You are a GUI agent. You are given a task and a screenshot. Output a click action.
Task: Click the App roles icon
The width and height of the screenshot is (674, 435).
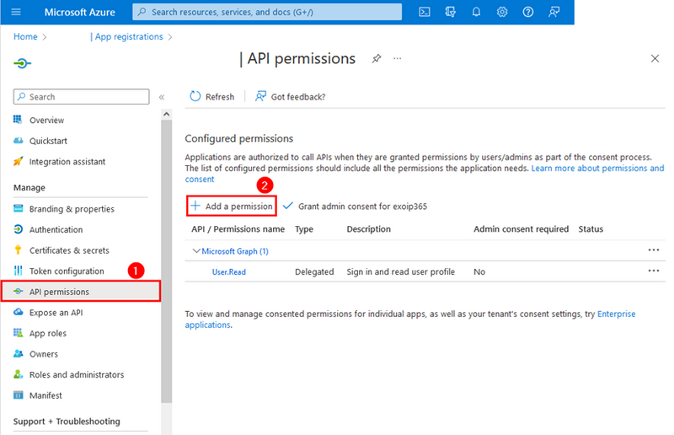click(18, 333)
